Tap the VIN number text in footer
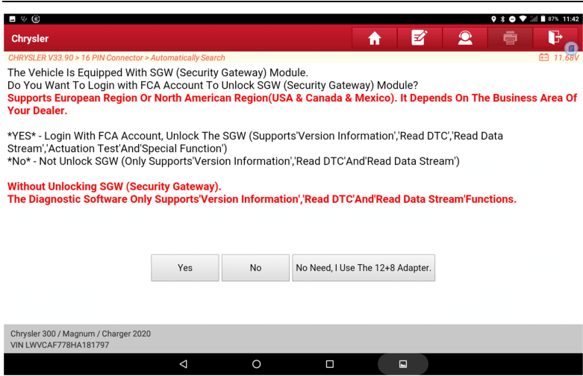The image size is (583, 376). (60, 345)
